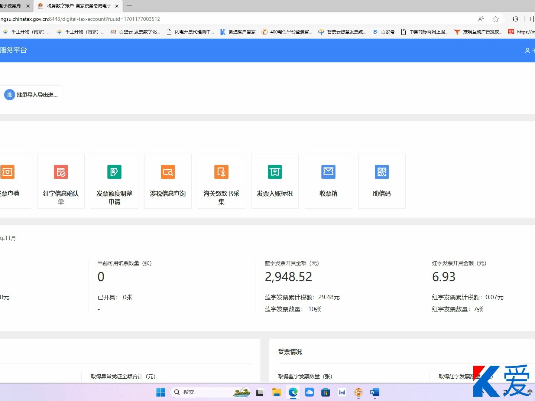535x401 pixels.
Task: Open 百望云-发票数字化 bookmark
Action: 135,32
